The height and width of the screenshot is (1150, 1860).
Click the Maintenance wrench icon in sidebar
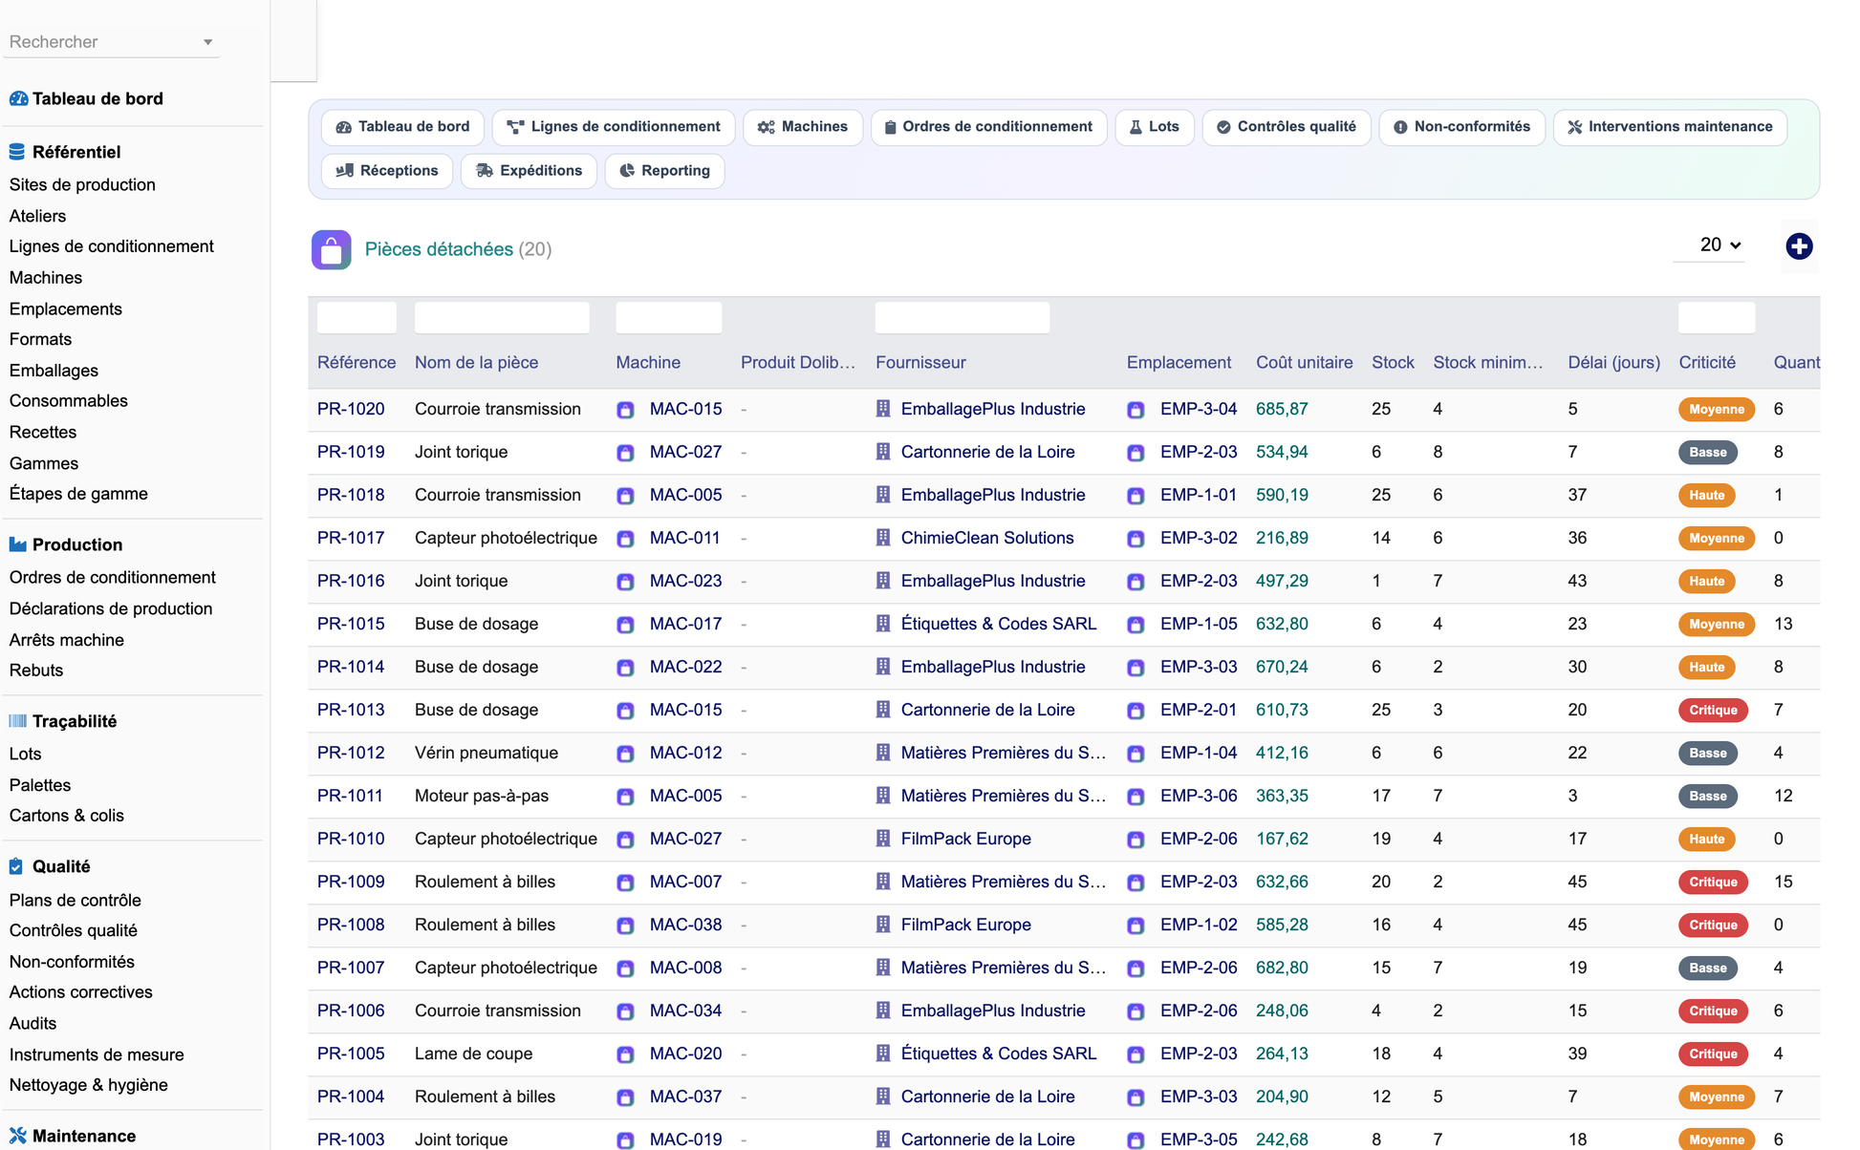click(x=18, y=1136)
